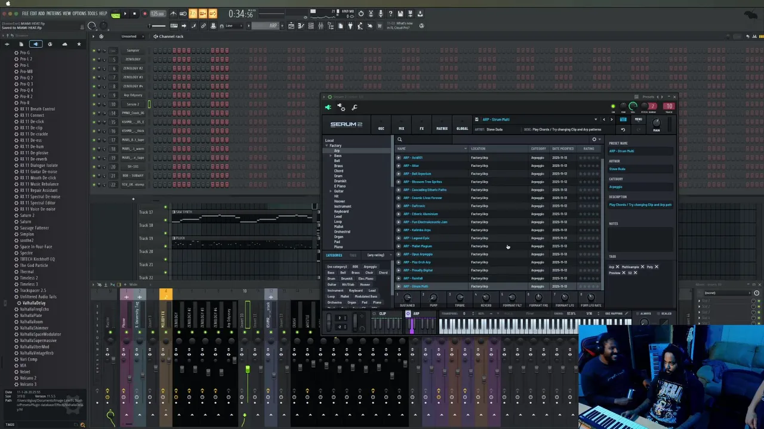
Task: Click the record button in transport
Action: click(144, 14)
